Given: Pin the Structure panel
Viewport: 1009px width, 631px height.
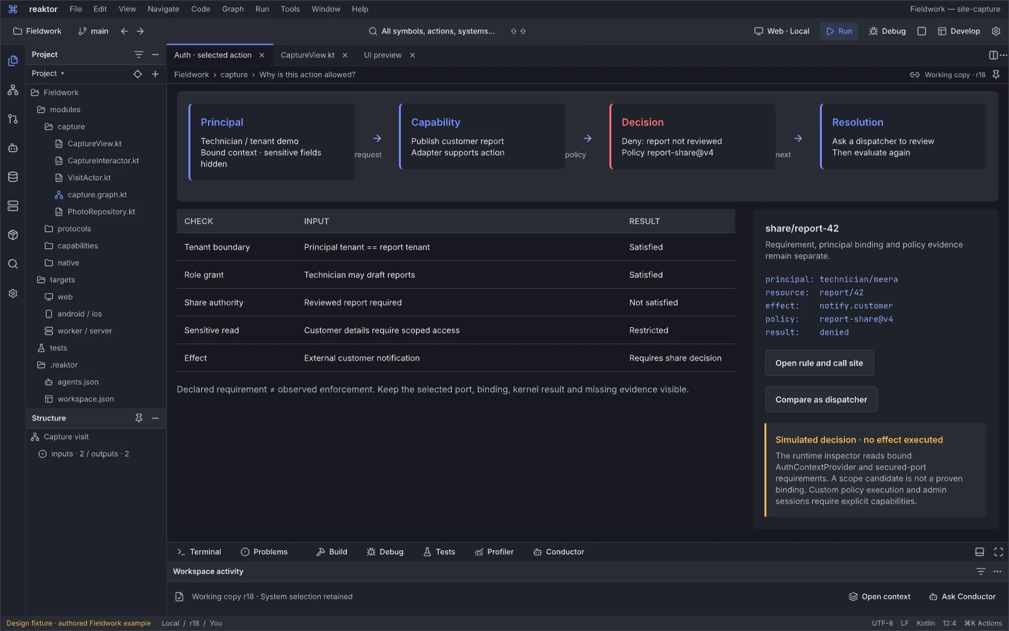Looking at the screenshot, I should pos(139,418).
